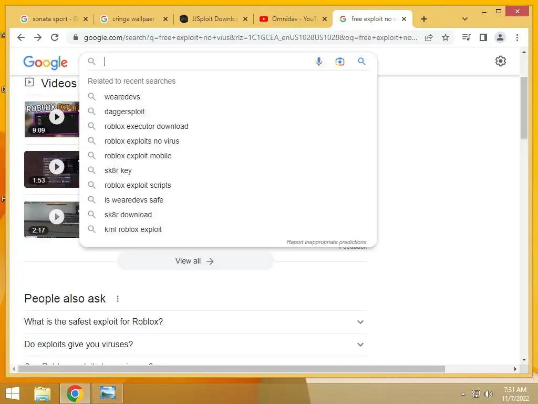Focus the Google search input box

(x=206, y=62)
